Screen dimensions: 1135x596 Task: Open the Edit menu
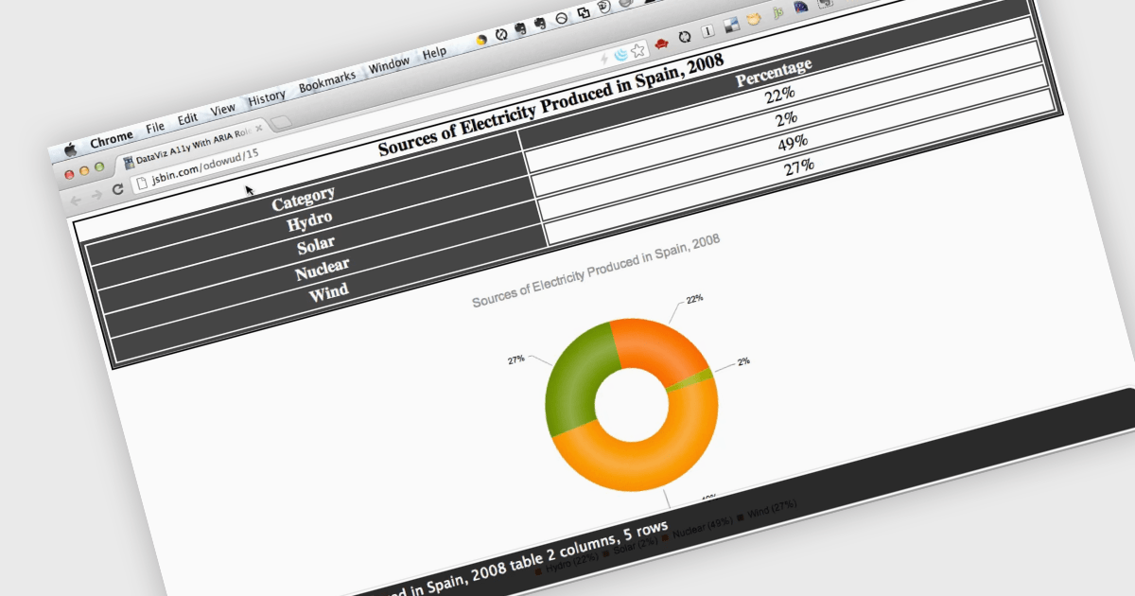click(x=188, y=118)
